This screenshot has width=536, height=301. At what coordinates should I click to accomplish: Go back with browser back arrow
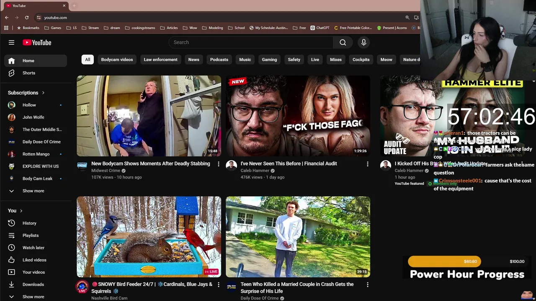tap(7, 18)
